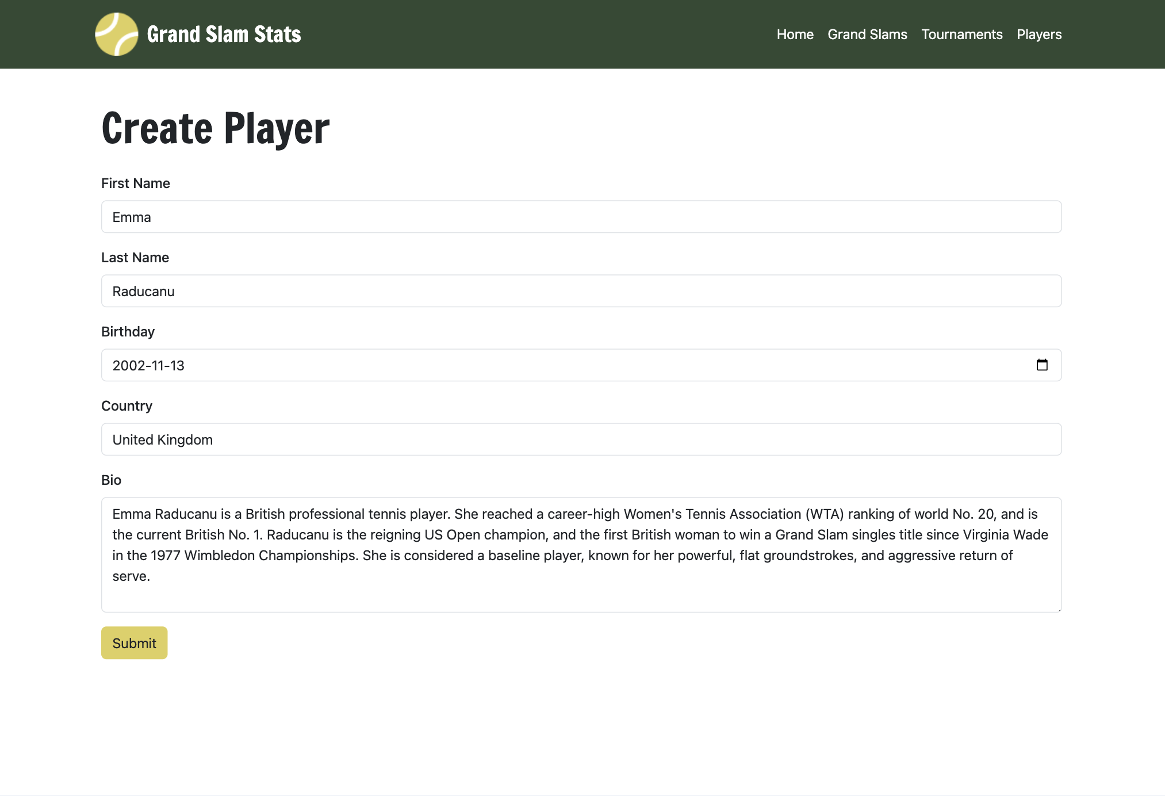
Task: Select the text 'Emma' in First Name
Action: [x=131, y=217]
